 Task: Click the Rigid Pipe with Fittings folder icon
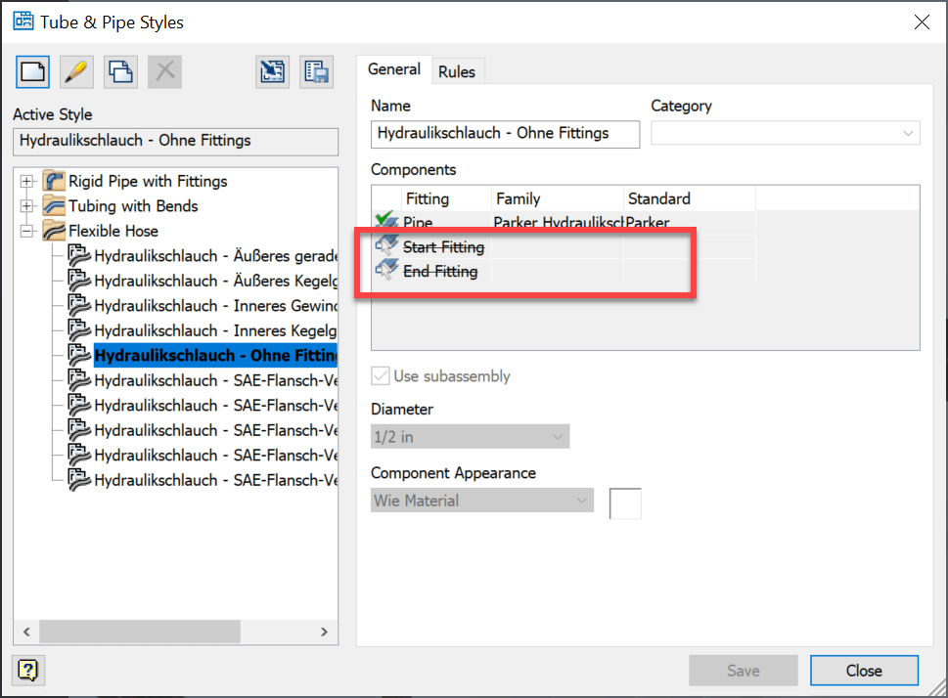[54, 181]
